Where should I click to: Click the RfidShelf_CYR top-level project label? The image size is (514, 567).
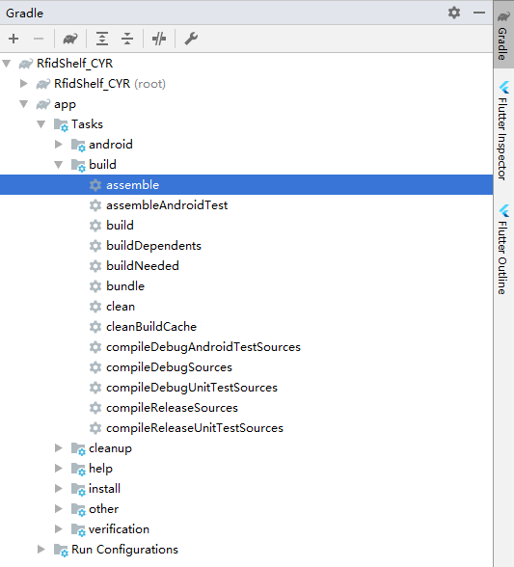(x=74, y=64)
